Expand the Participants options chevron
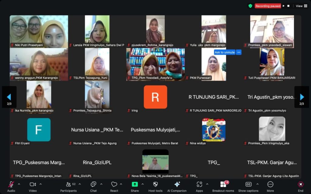 point(80,184)
